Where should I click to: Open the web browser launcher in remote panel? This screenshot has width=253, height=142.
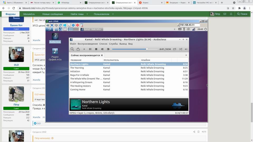click(x=61, y=29)
